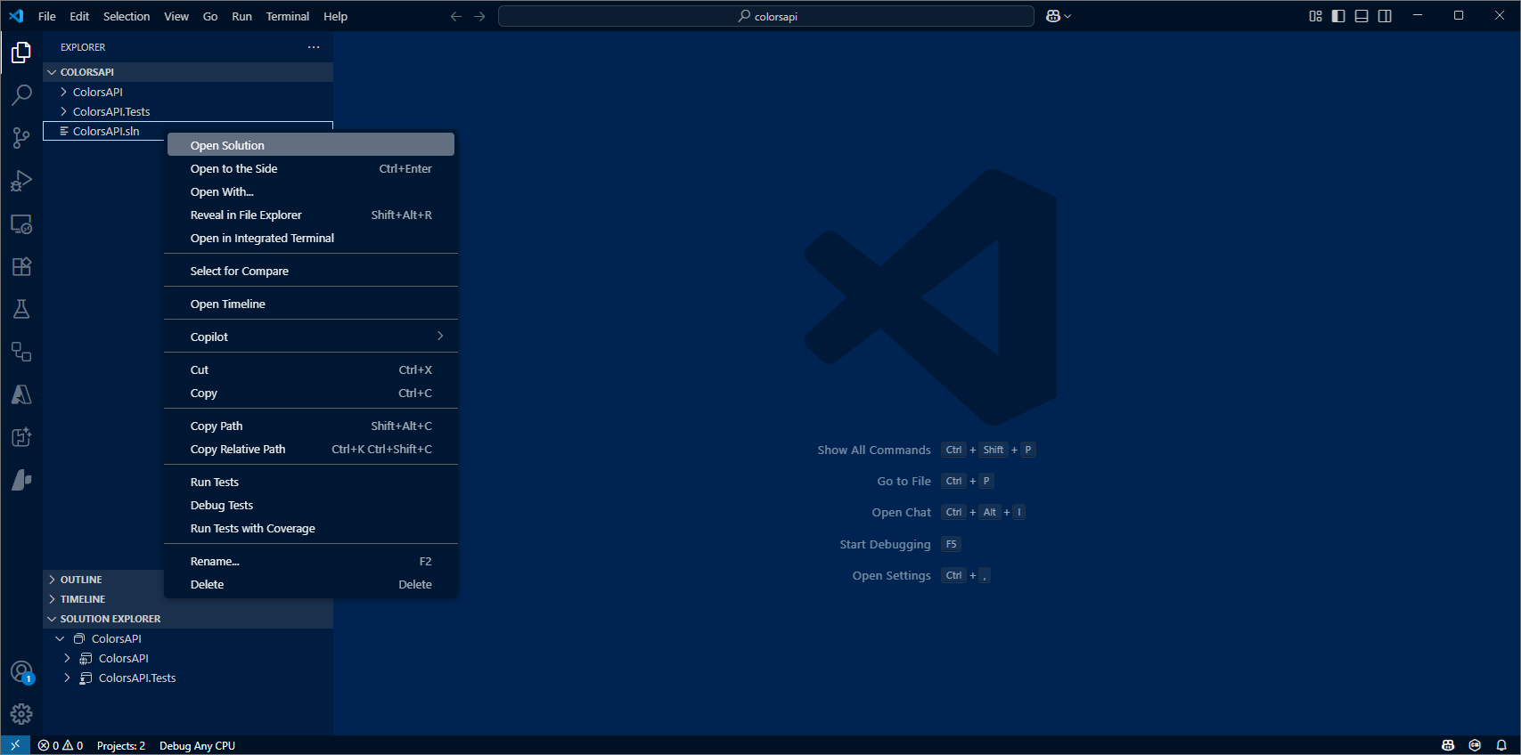Screen dimensions: 1521x755
Task: Expand the TIMELINE section
Action: 83,599
